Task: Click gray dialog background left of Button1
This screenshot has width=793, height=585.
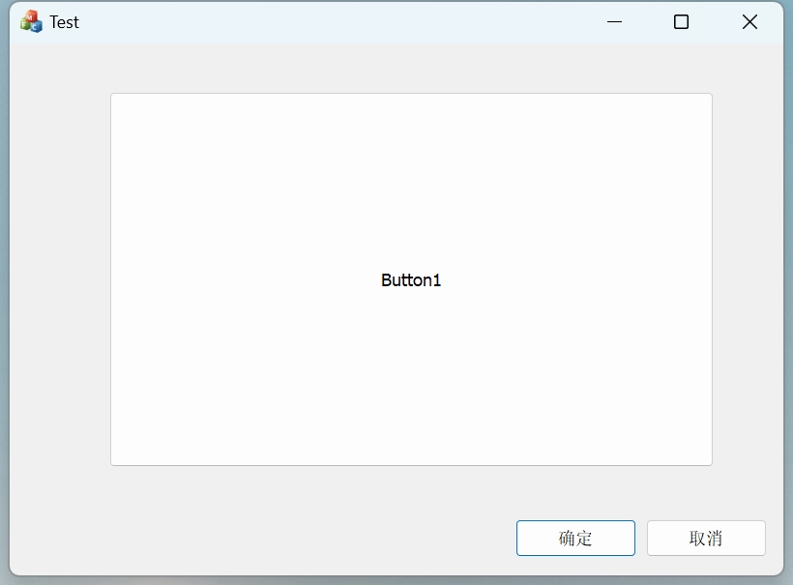Action: pyautogui.click(x=60, y=280)
